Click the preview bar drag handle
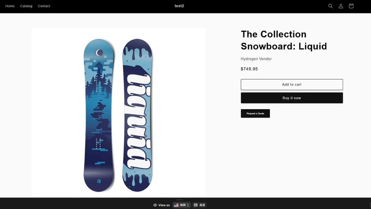Screen dimensions: 371x209 [x=179, y=200]
